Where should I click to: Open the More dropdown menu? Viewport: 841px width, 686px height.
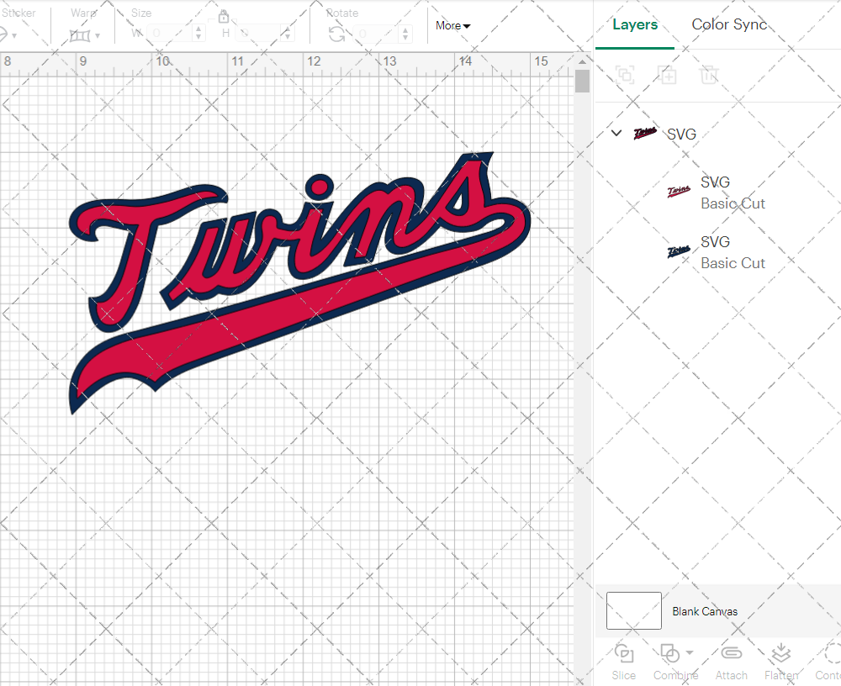[452, 26]
